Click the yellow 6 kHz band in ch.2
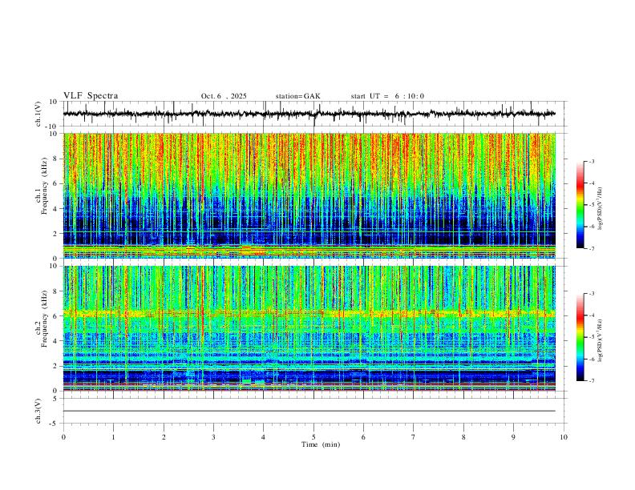635x490 pixels. 309,313
